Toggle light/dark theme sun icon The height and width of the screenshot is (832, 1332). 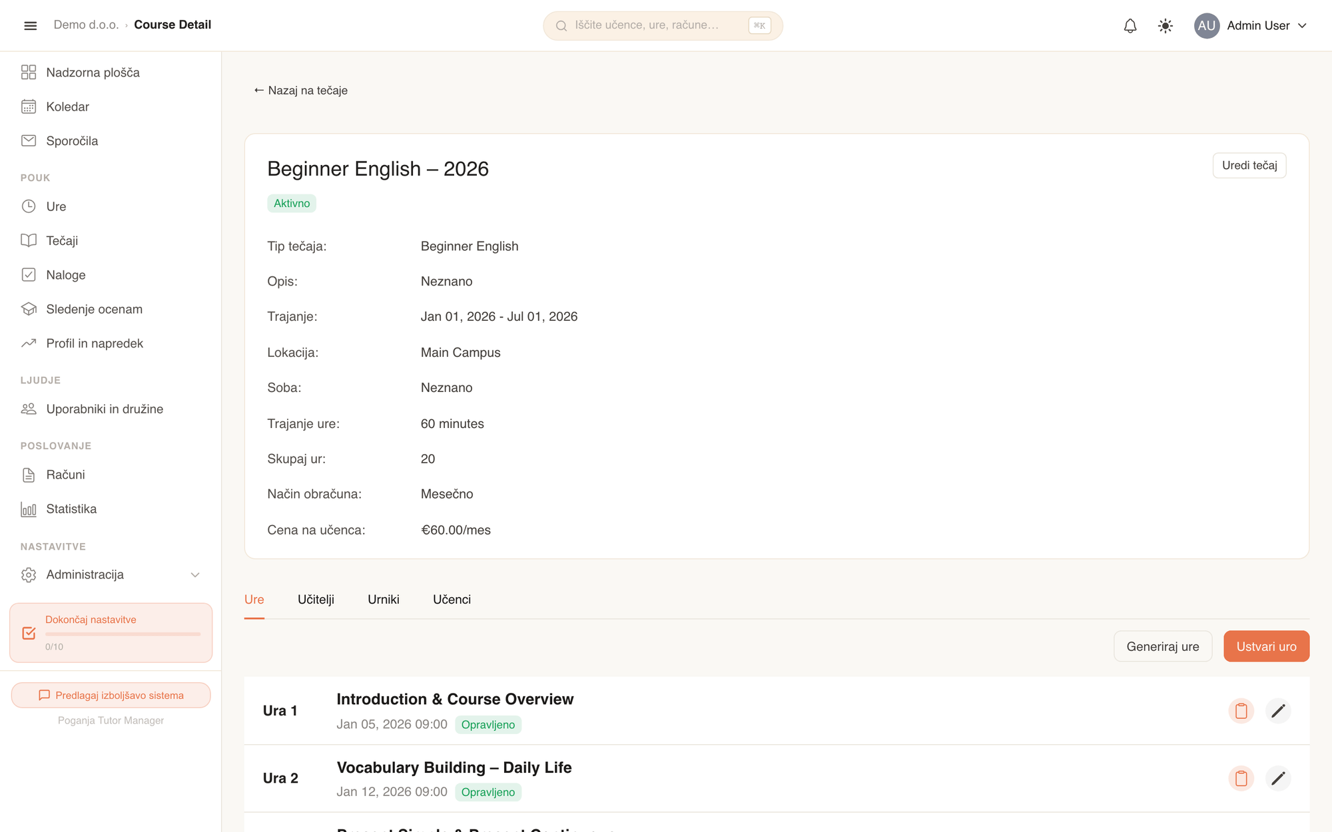(1165, 26)
